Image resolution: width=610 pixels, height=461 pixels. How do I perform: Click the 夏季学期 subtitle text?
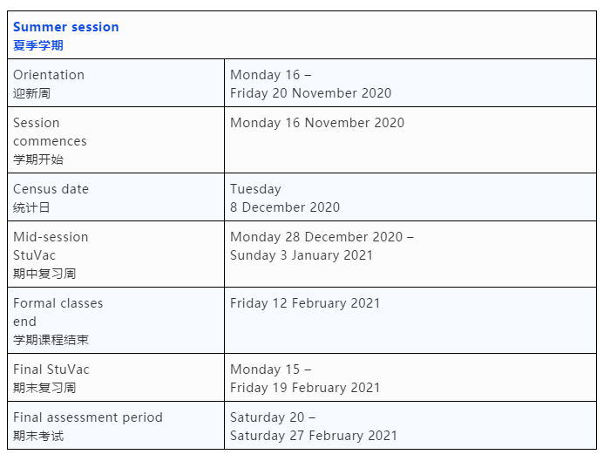[38, 45]
